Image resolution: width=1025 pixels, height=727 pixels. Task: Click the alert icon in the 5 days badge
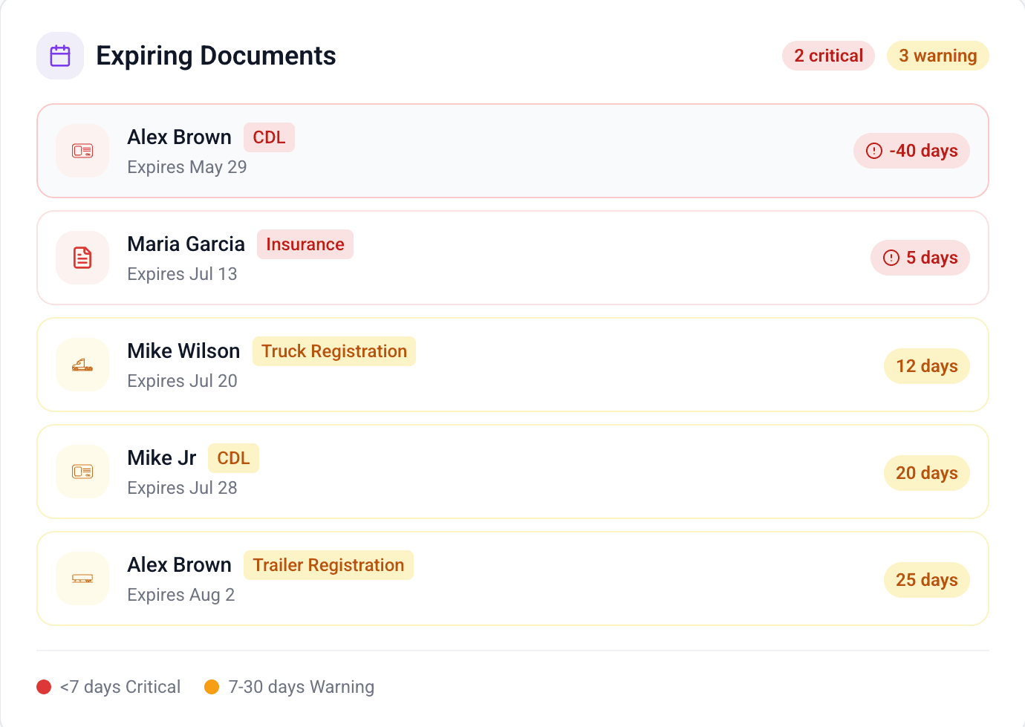coord(891,258)
